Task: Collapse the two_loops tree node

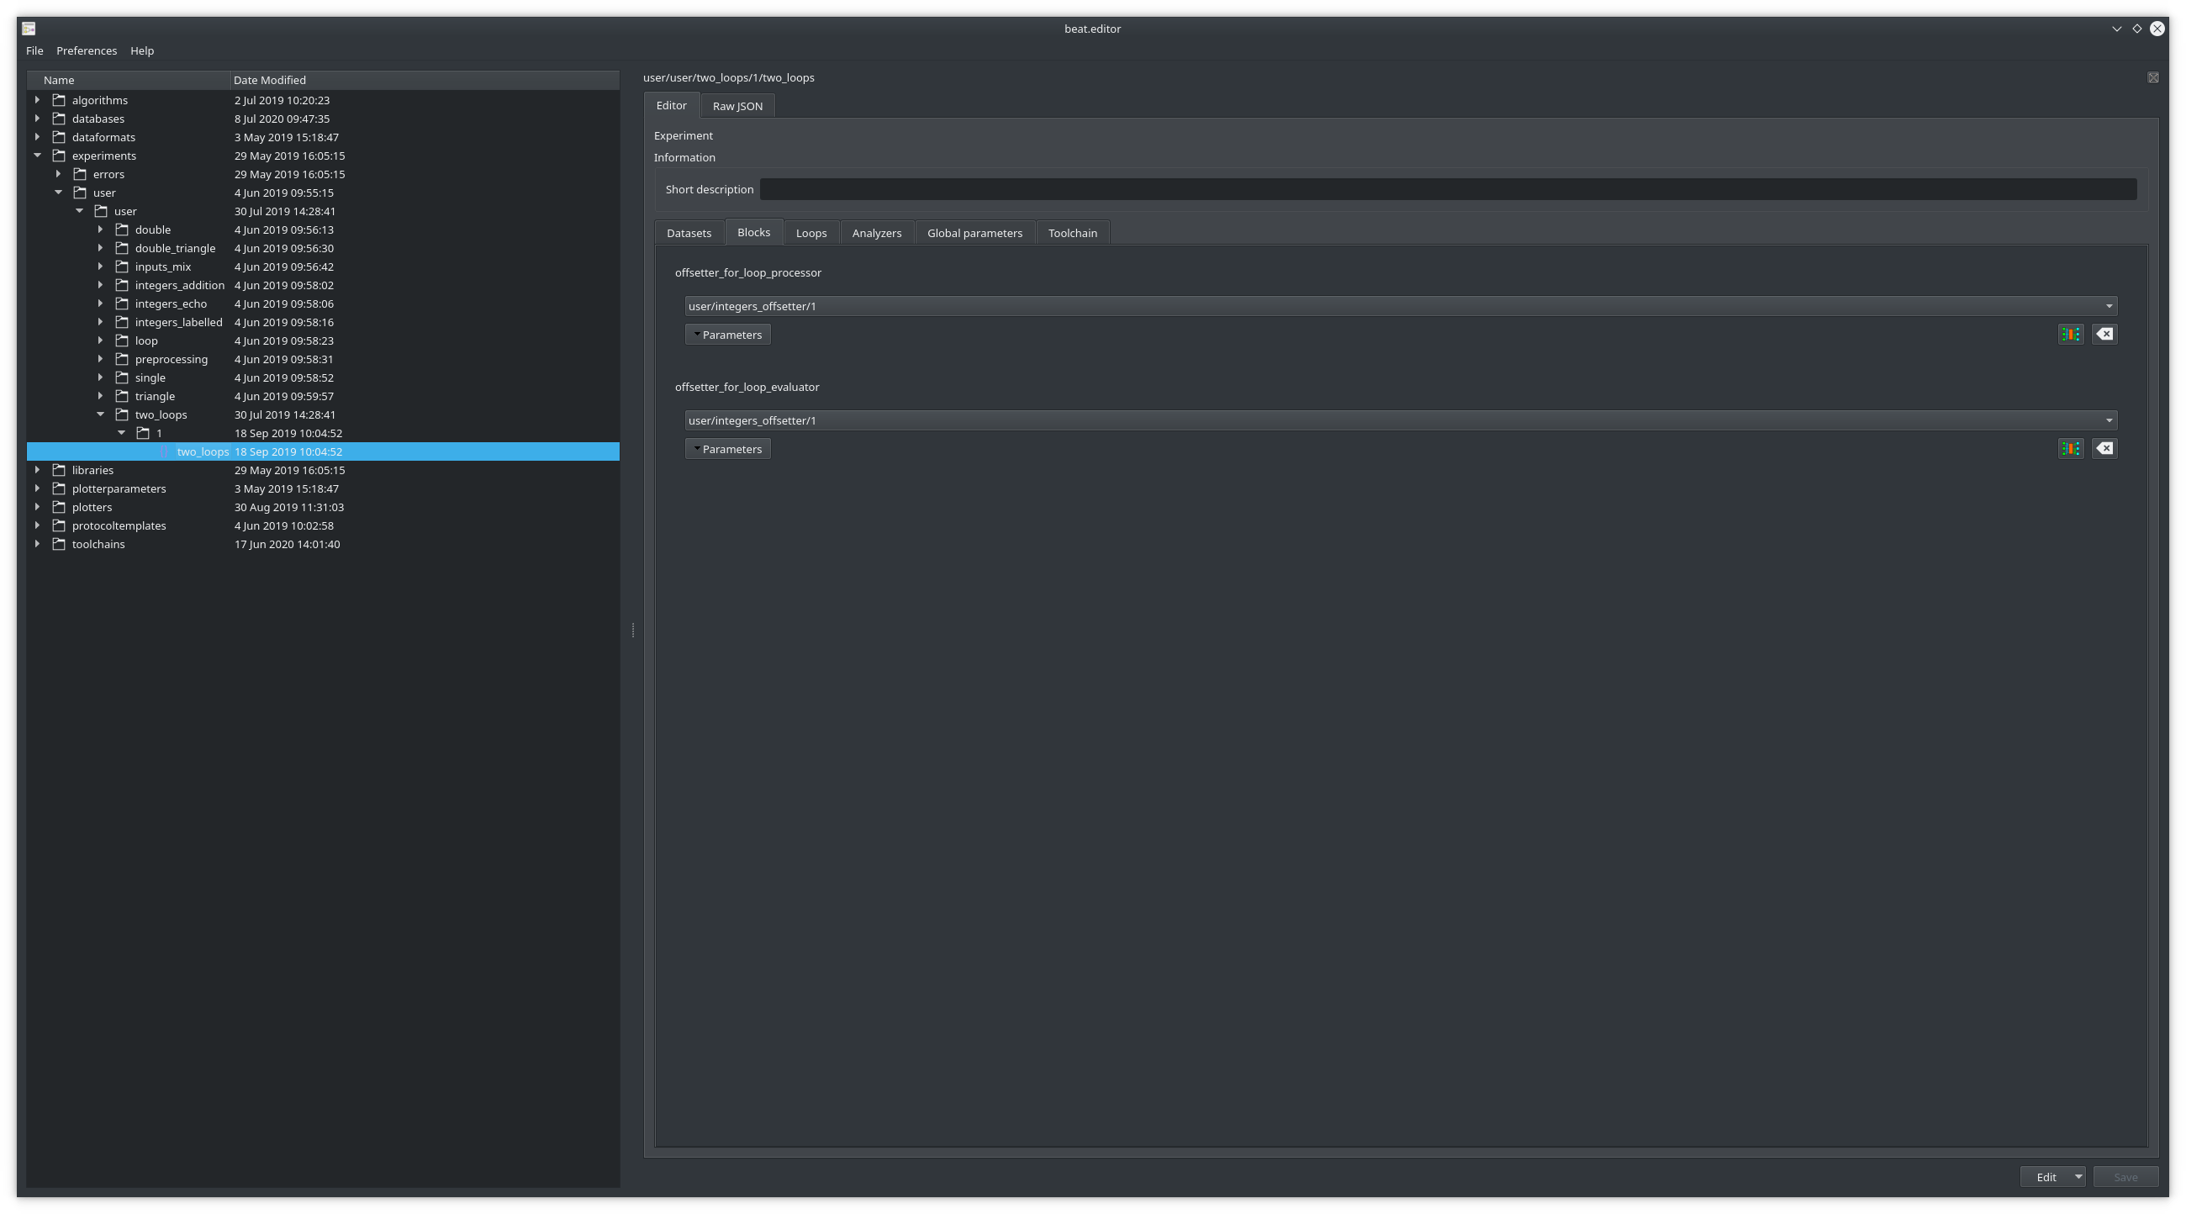Action: tap(101, 414)
